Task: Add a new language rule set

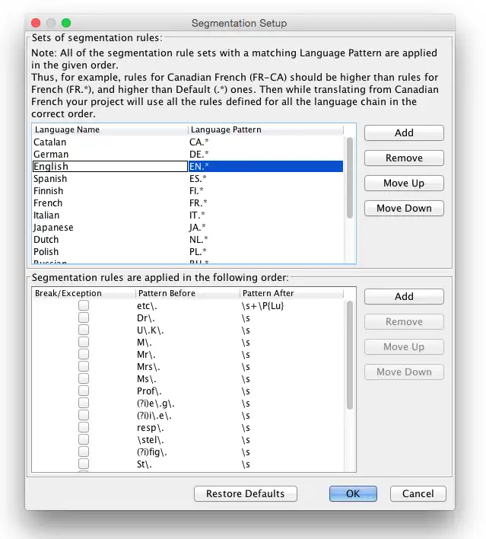Action: (404, 132)
